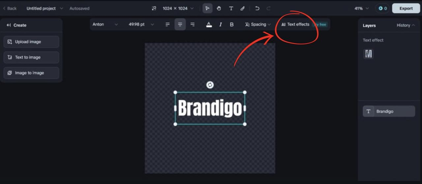The height and width of the screenshot is (184, 422).
Task: Click the rotate handle above Brandigo text
Action: pos(210,85)
